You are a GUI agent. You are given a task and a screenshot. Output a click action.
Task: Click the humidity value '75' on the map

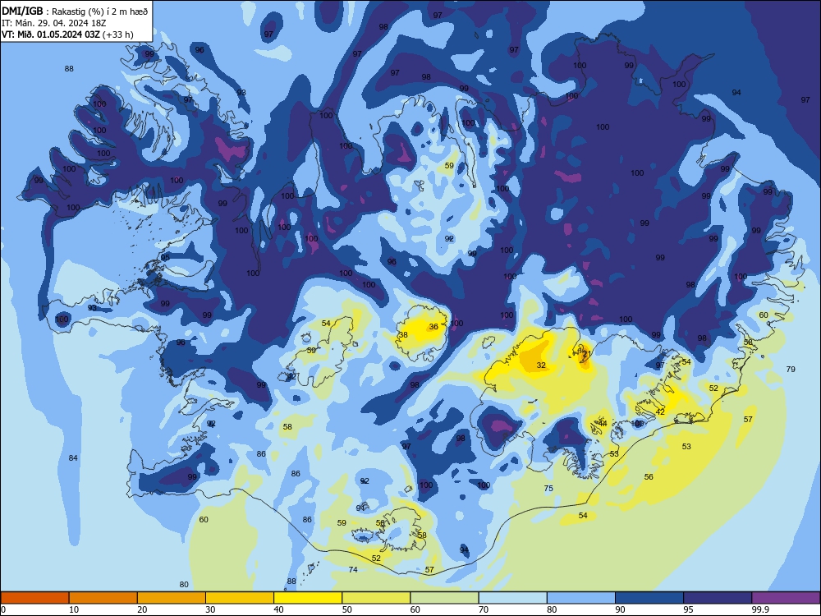tap(548, 488)
